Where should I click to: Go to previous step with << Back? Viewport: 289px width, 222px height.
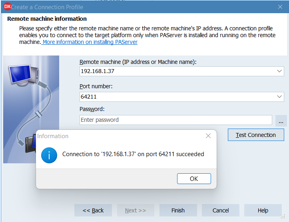pos(93,210)
